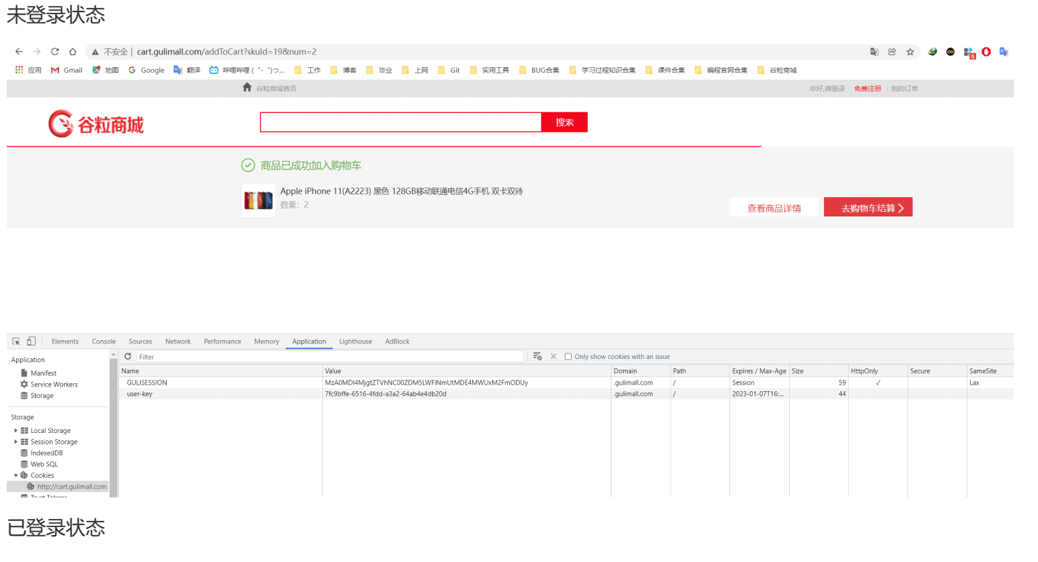Screen dimensions: 1038x562
Task: Open the 工作 bookmark folder
Action: click(x=307, y=70)
